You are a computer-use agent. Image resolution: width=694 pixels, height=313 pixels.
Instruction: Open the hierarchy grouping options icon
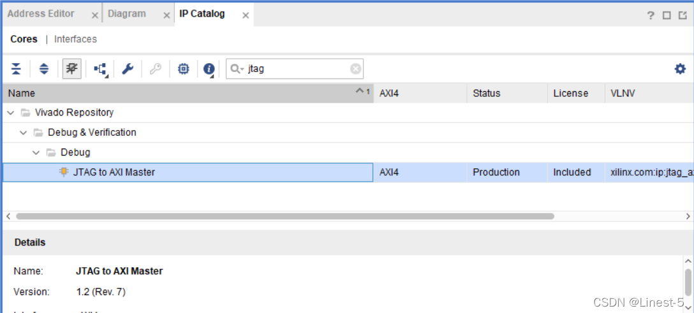pyautogui.click(x=101, y=69)
